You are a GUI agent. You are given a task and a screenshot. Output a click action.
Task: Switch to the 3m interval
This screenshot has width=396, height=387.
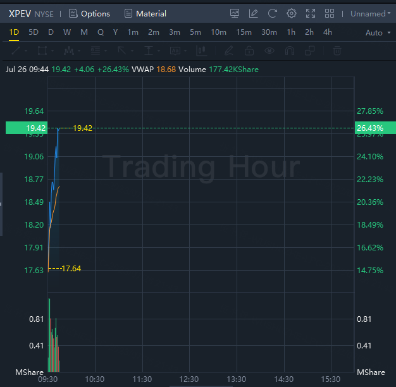pos(175,32)
